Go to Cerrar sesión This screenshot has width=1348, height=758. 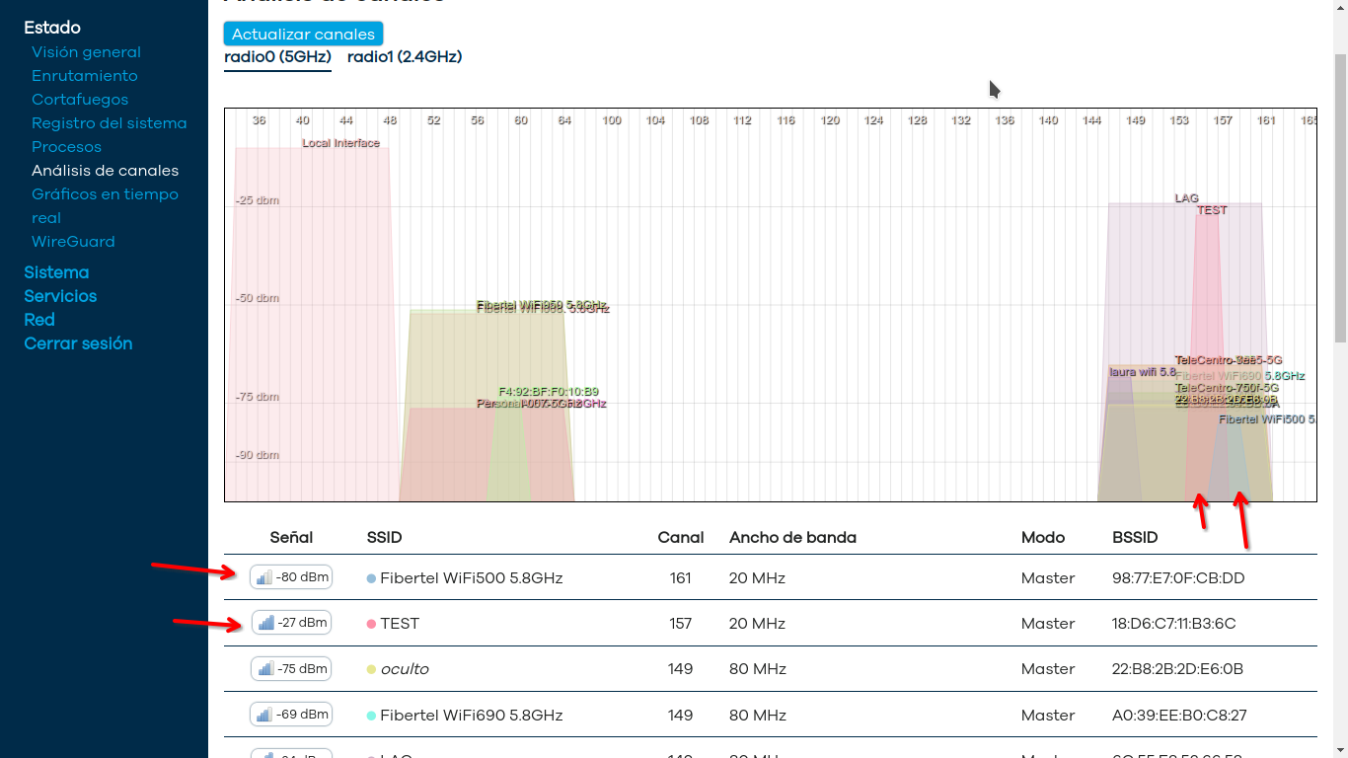tap(78, 342)
